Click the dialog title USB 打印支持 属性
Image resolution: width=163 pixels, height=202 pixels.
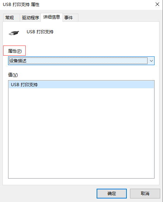point(21,5)
